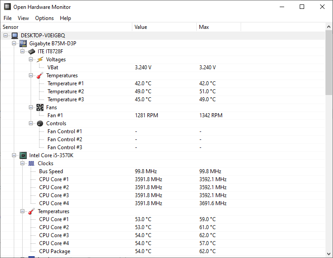Image resolution: width=333 pixels, height=258 pixels.
Task: Click the black circle Controls icon
Action: (40, 123)
